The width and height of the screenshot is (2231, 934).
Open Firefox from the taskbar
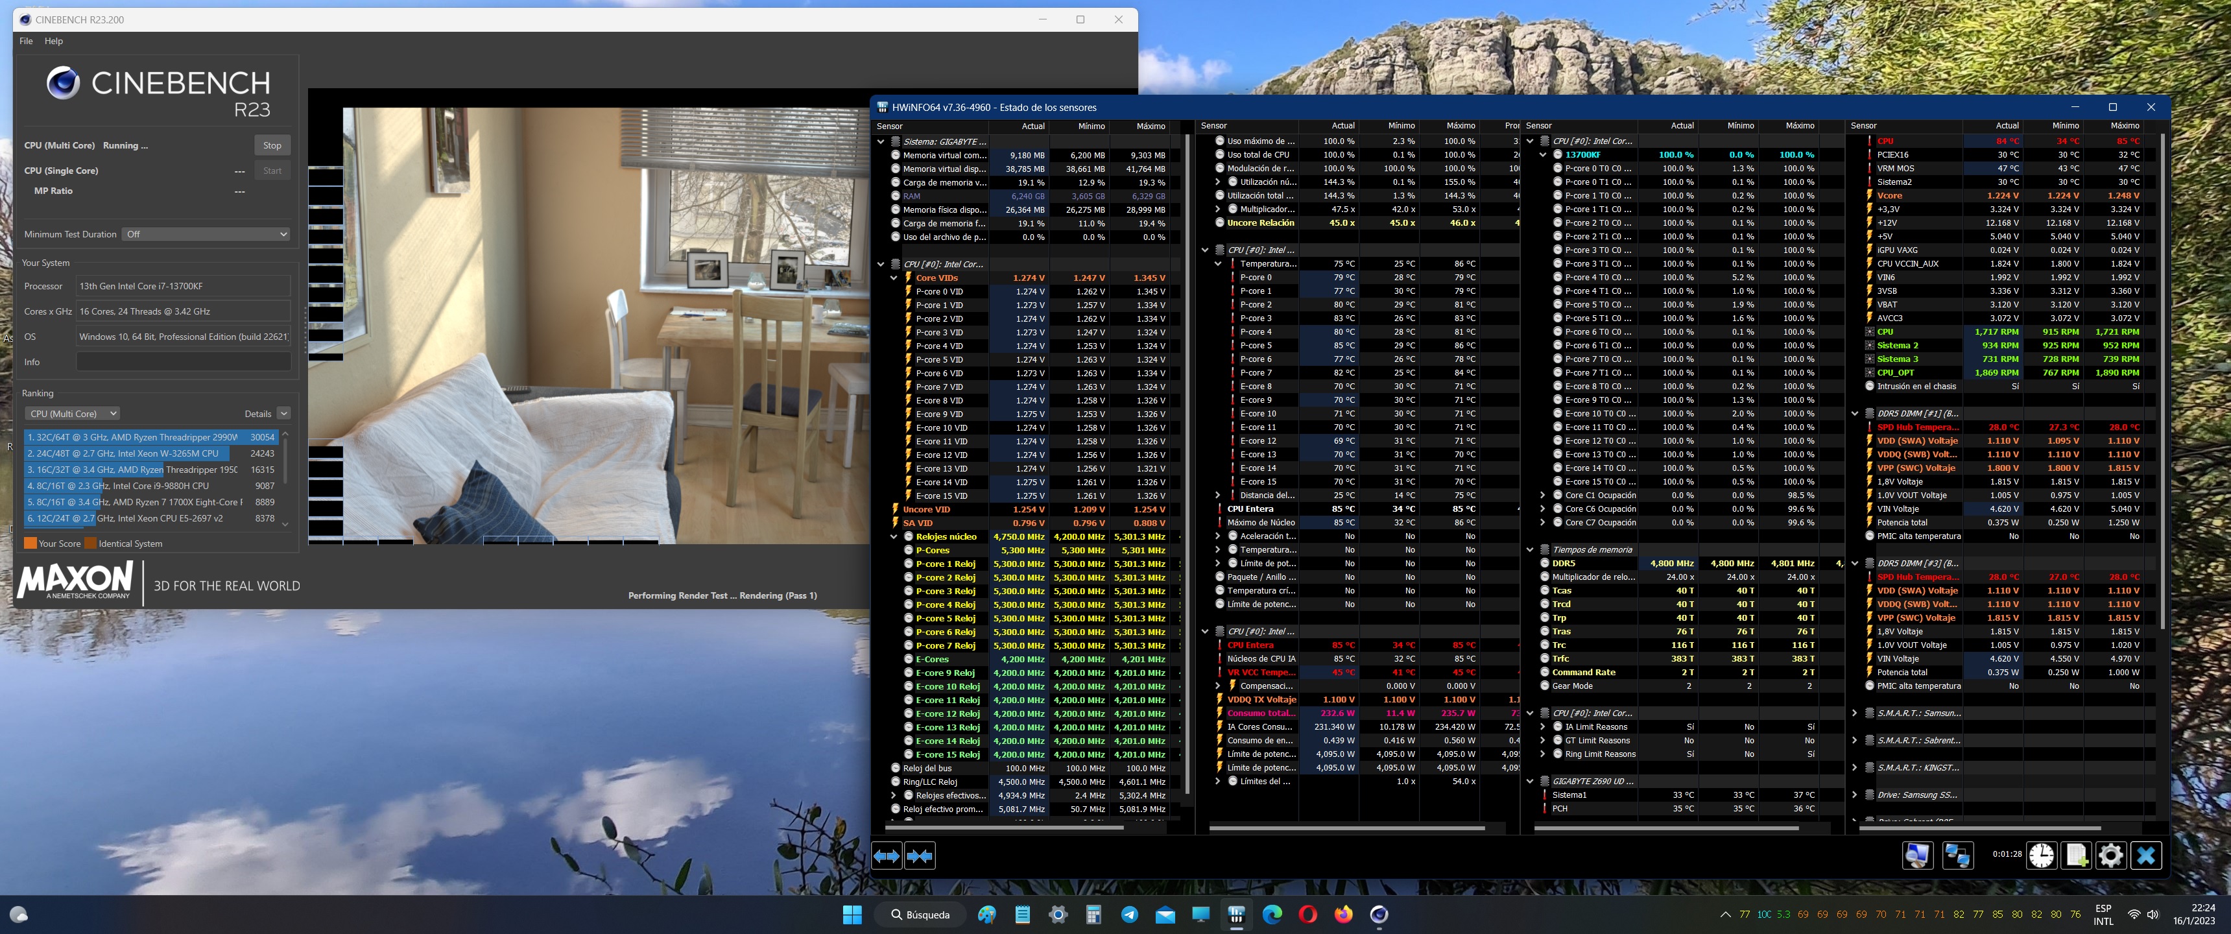click(1343, 914)
